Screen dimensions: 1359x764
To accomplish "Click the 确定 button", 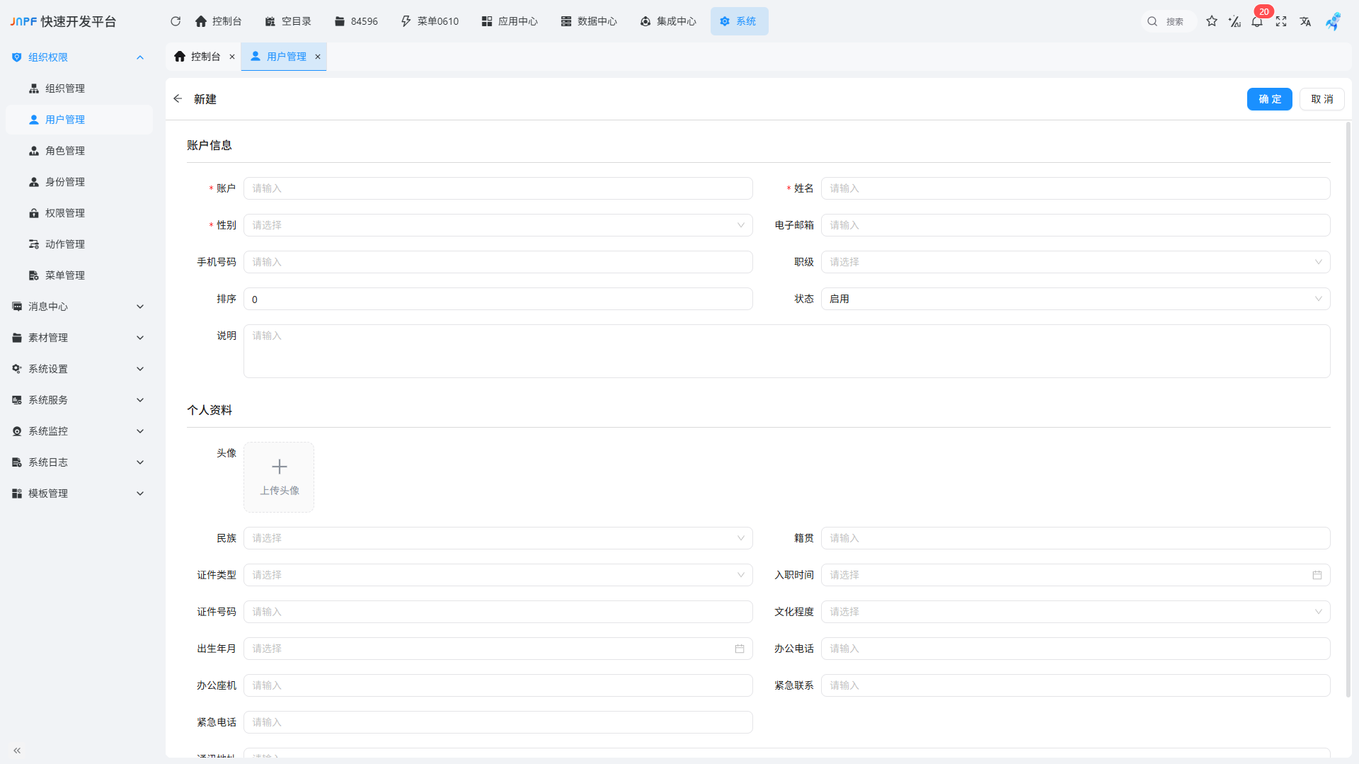I will 1269,99.
